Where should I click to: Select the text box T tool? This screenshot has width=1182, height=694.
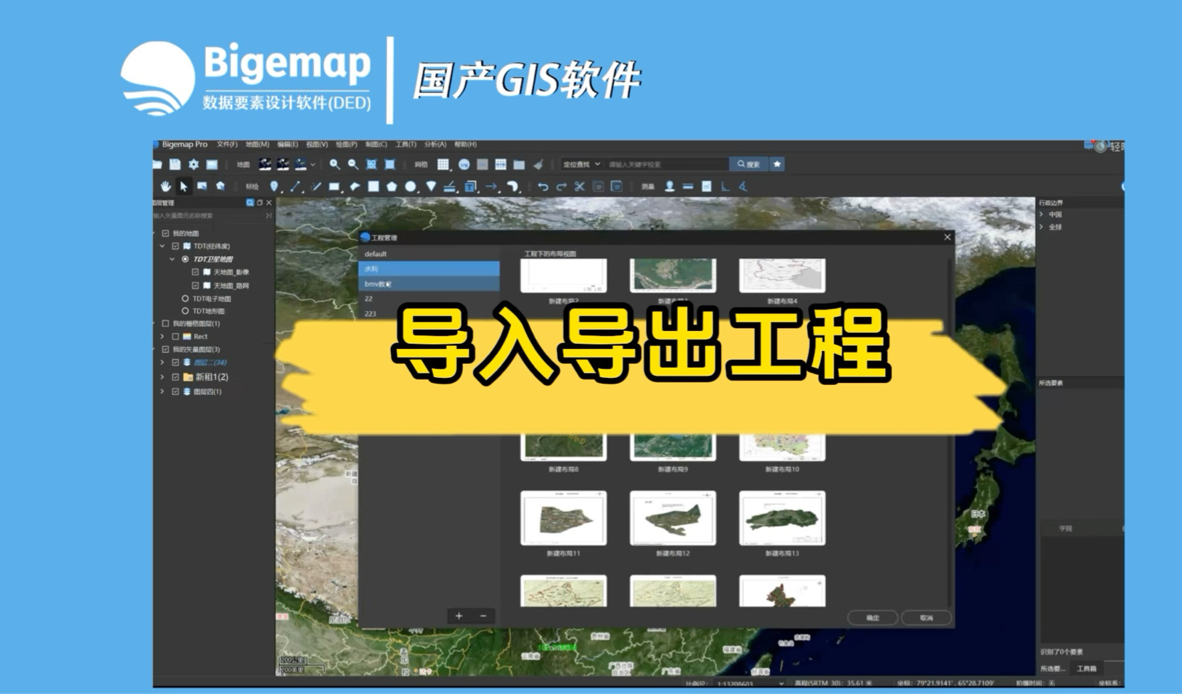pos(470,187)
